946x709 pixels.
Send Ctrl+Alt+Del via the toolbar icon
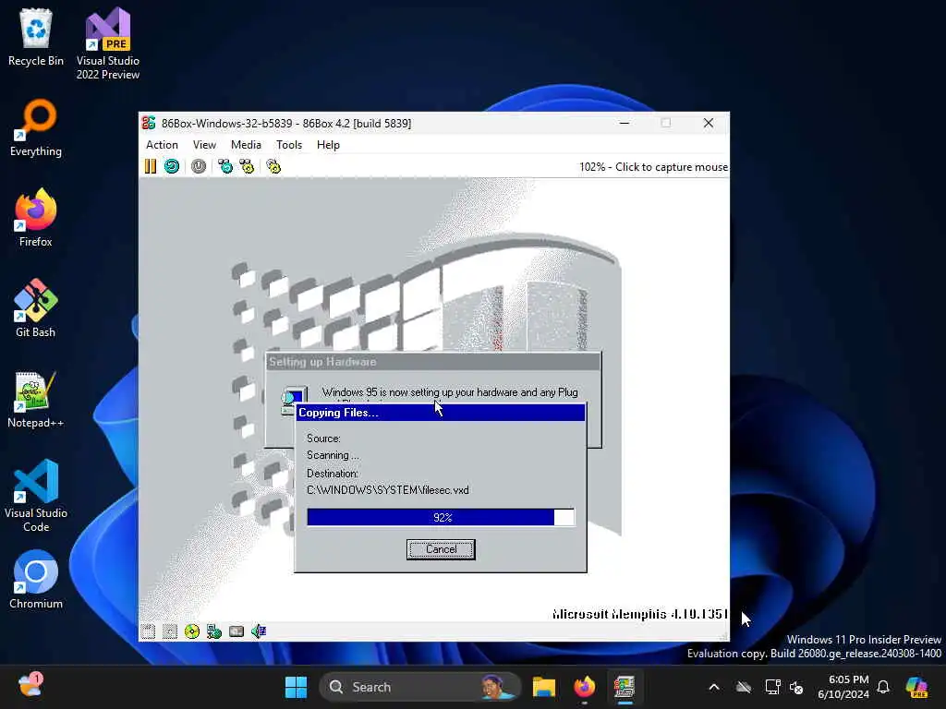(x=225, y=166)
